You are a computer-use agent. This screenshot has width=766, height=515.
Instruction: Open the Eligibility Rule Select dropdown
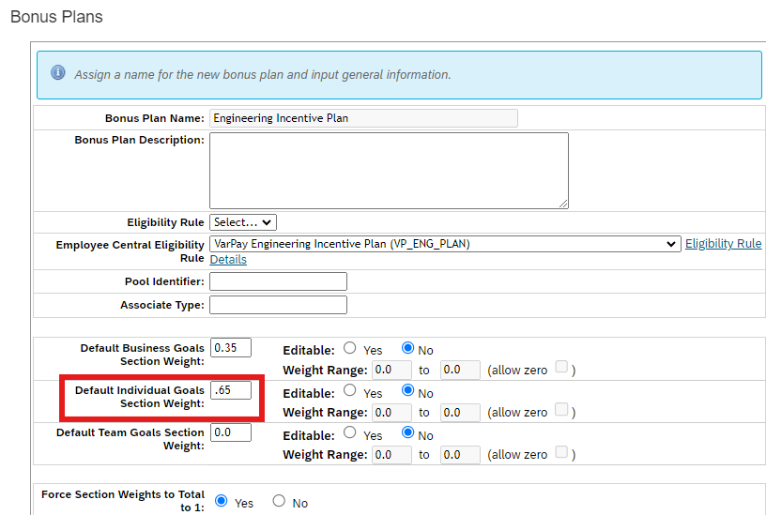[x=243, y=222]
